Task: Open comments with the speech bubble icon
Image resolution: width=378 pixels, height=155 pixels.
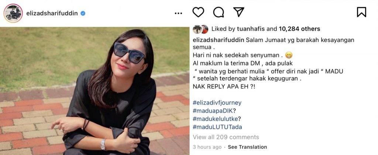Action: pyautogui.click(x=219, y=12)
